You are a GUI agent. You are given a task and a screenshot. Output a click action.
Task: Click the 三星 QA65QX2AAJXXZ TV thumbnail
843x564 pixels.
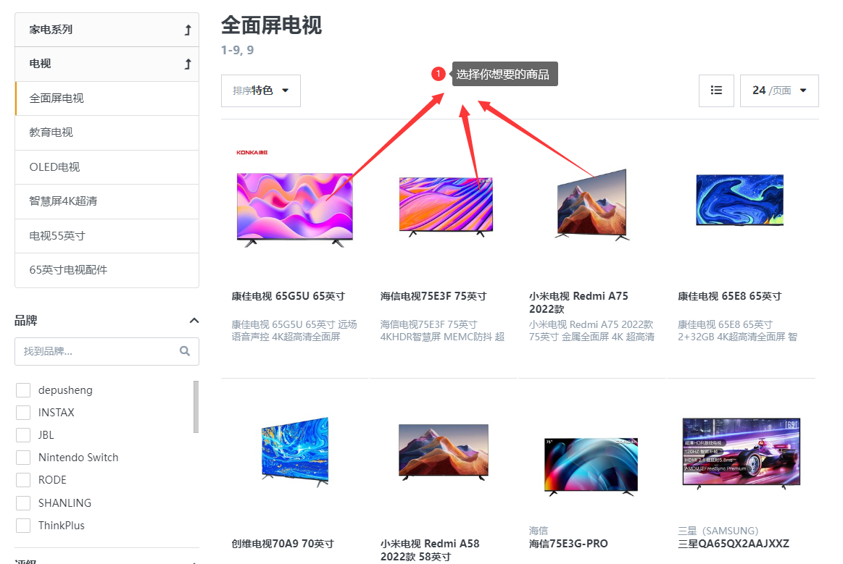coord(741,453)
